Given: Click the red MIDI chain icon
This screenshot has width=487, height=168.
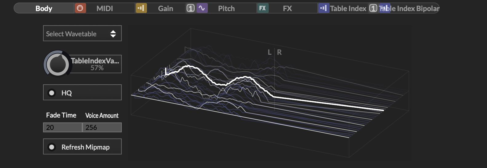Looking at the screenshot, I should click(x=80, y=8).
